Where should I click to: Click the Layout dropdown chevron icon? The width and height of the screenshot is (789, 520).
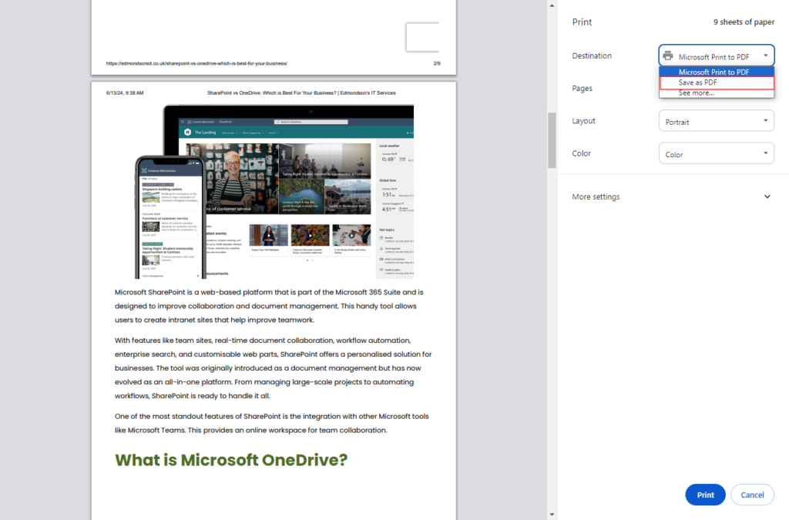(x=765, y=121)
